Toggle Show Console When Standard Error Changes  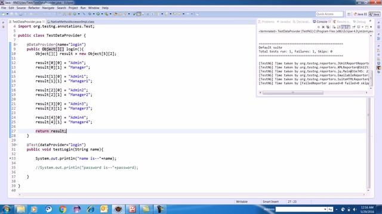(x=348, y=27)
